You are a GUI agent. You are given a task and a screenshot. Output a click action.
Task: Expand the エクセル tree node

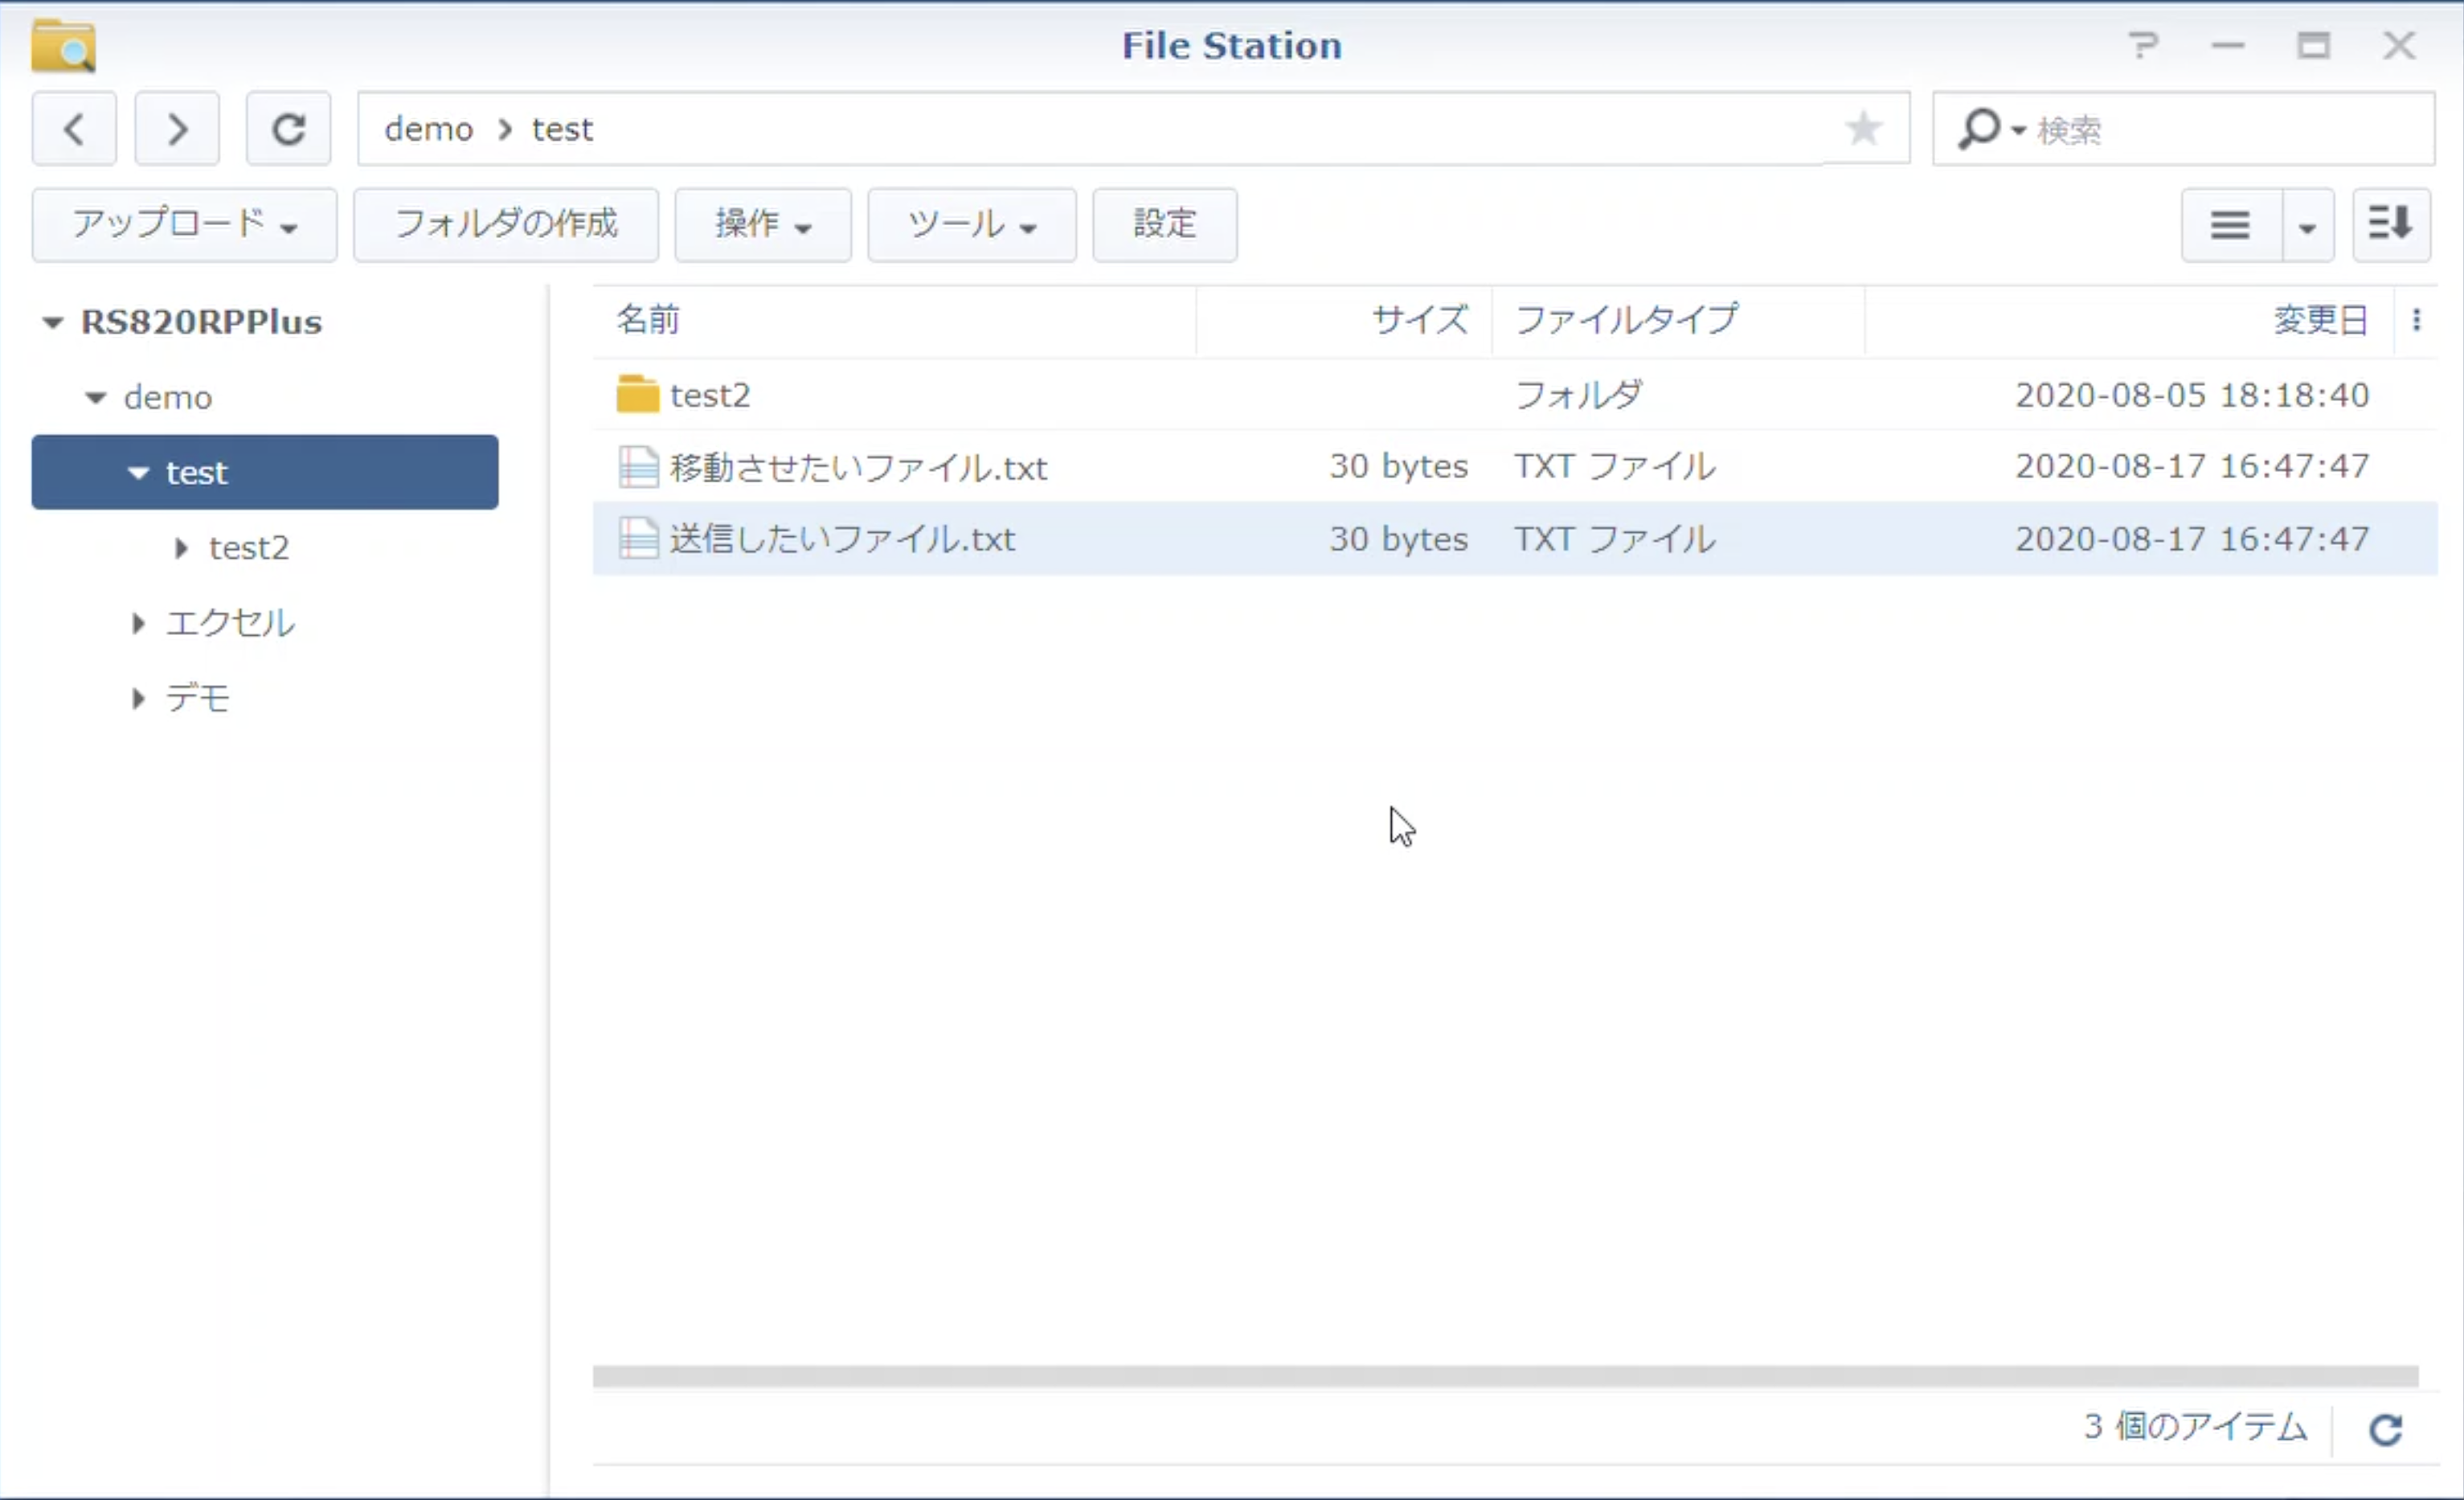tap(138, 623)
